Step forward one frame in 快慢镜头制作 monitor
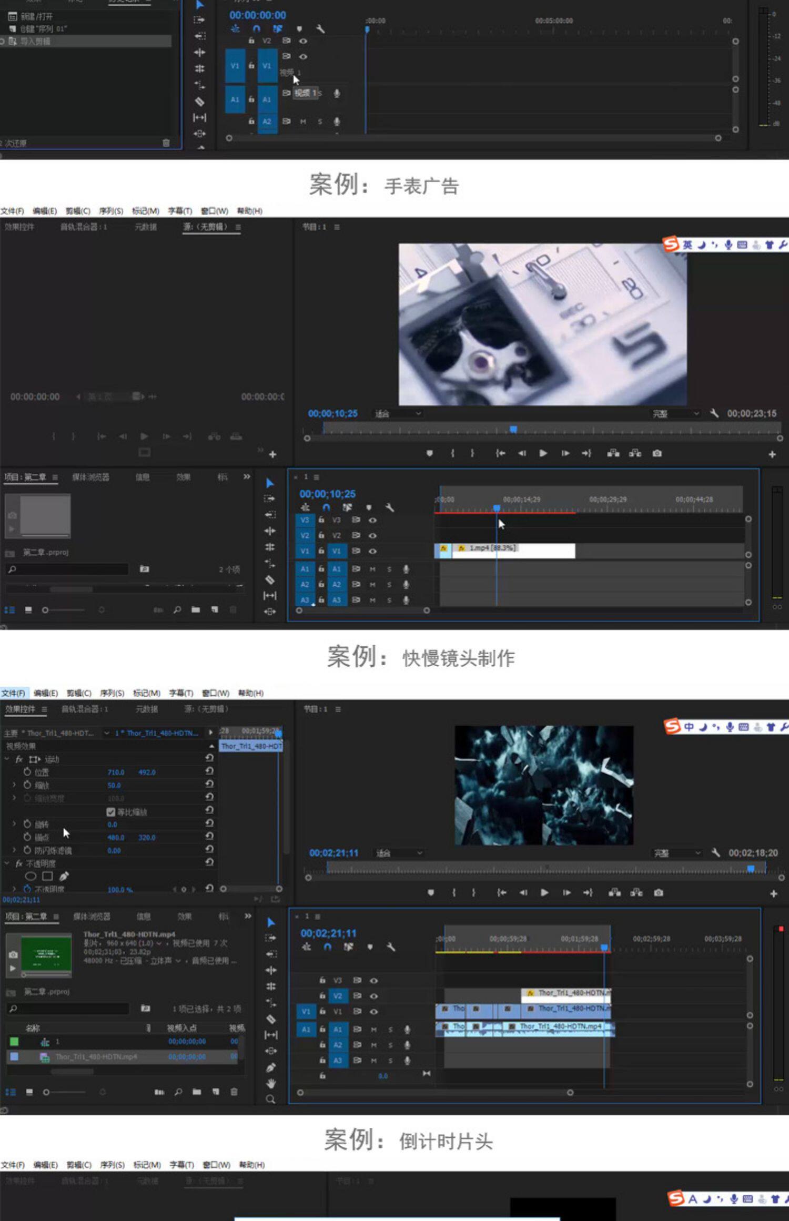Viewport: 789px width, 1221px height. [x=567, y=892]
